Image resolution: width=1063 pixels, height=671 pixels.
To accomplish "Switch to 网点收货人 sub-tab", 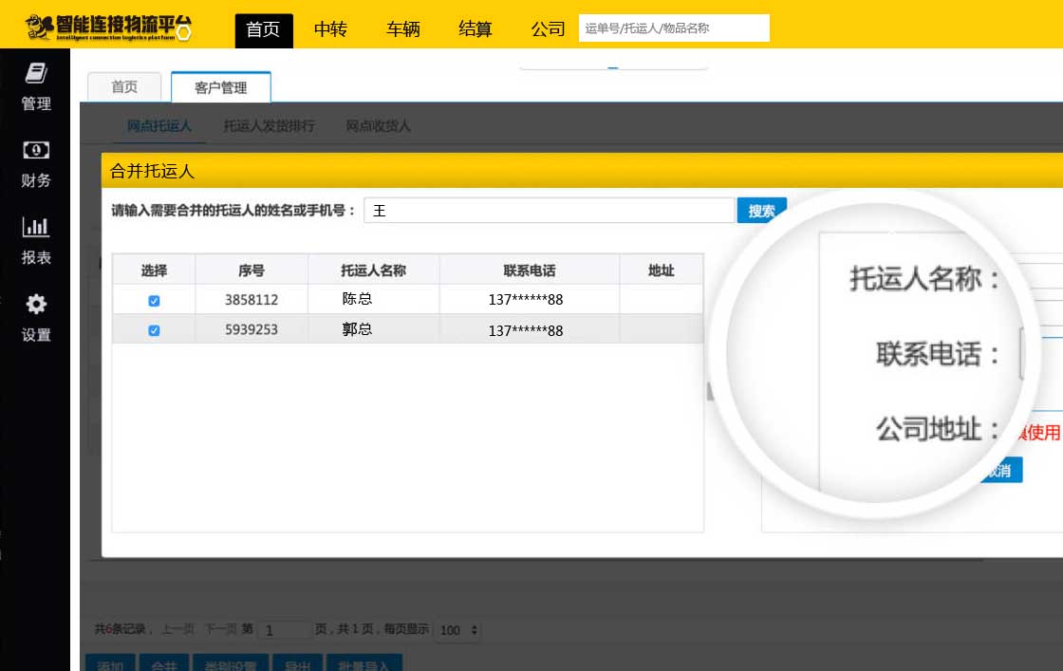I will 378,125.
